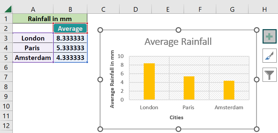278x133 pixels.
Task: Click the chart's right-middle resize handle
Action: [x=257, y=80]
